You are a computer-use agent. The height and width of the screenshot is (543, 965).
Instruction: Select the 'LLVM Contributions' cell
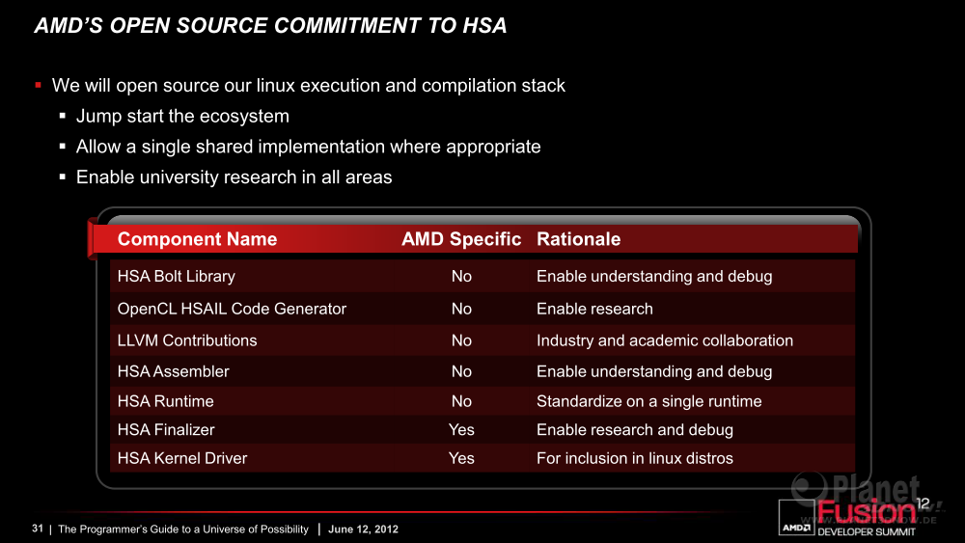pos(187,340)
